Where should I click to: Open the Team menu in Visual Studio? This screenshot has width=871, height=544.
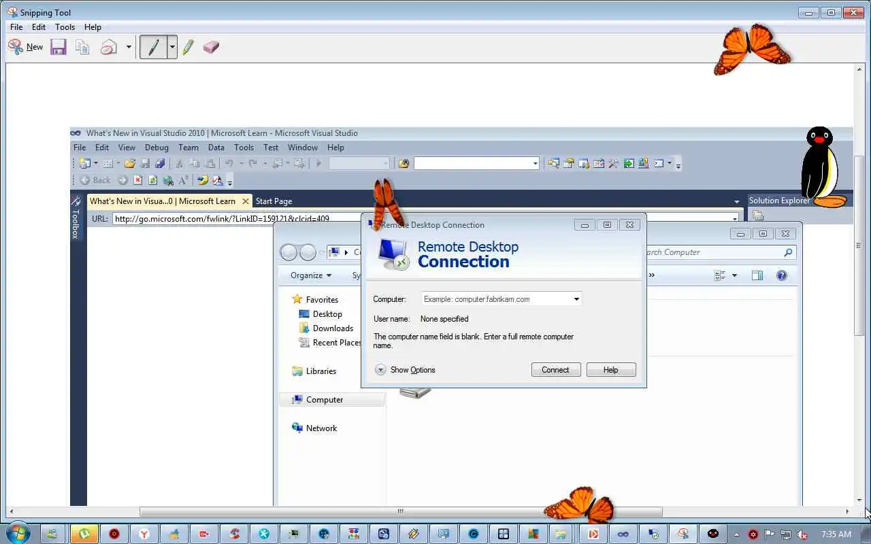[x=188, y=147]
